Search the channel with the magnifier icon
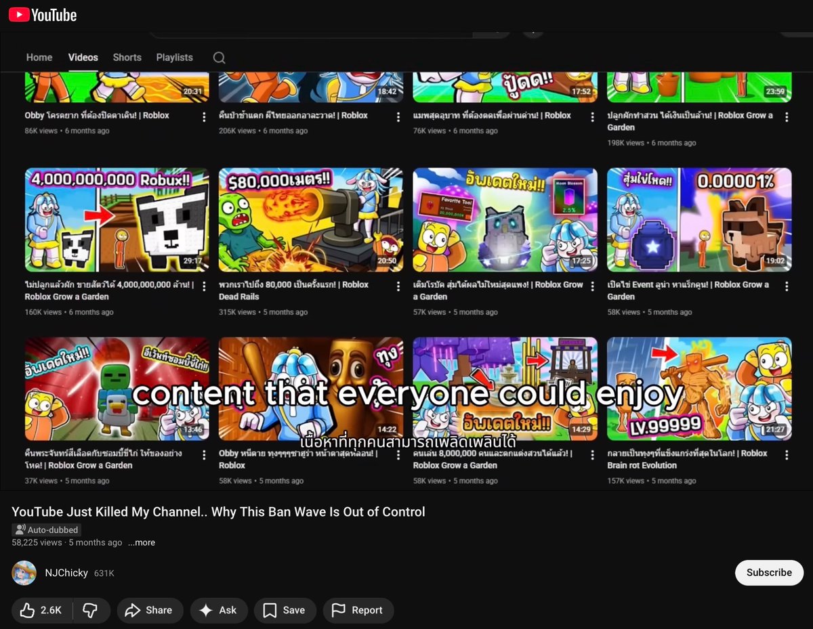 [219, 58]
